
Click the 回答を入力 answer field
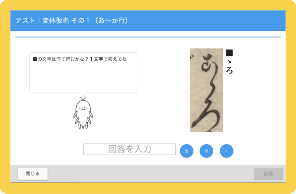[x=129, y=149]
